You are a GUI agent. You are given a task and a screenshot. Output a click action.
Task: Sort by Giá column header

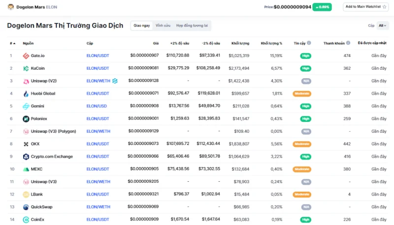click(156, 43)
